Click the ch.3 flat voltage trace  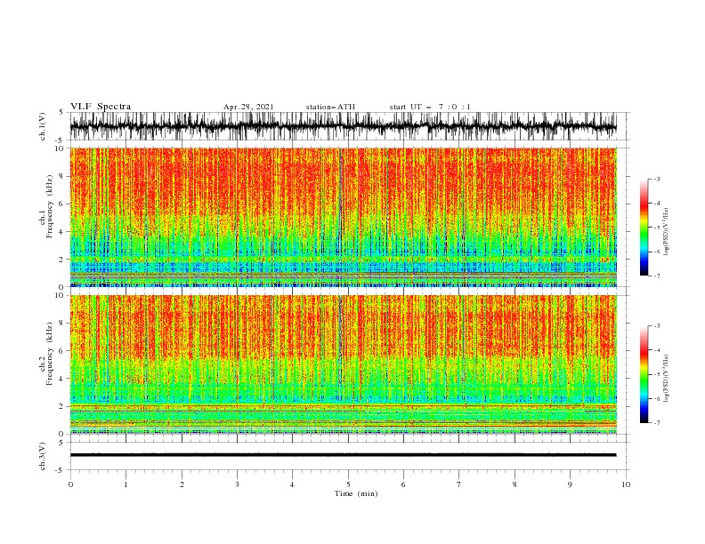pyautogui.click(x=343, y=455)
